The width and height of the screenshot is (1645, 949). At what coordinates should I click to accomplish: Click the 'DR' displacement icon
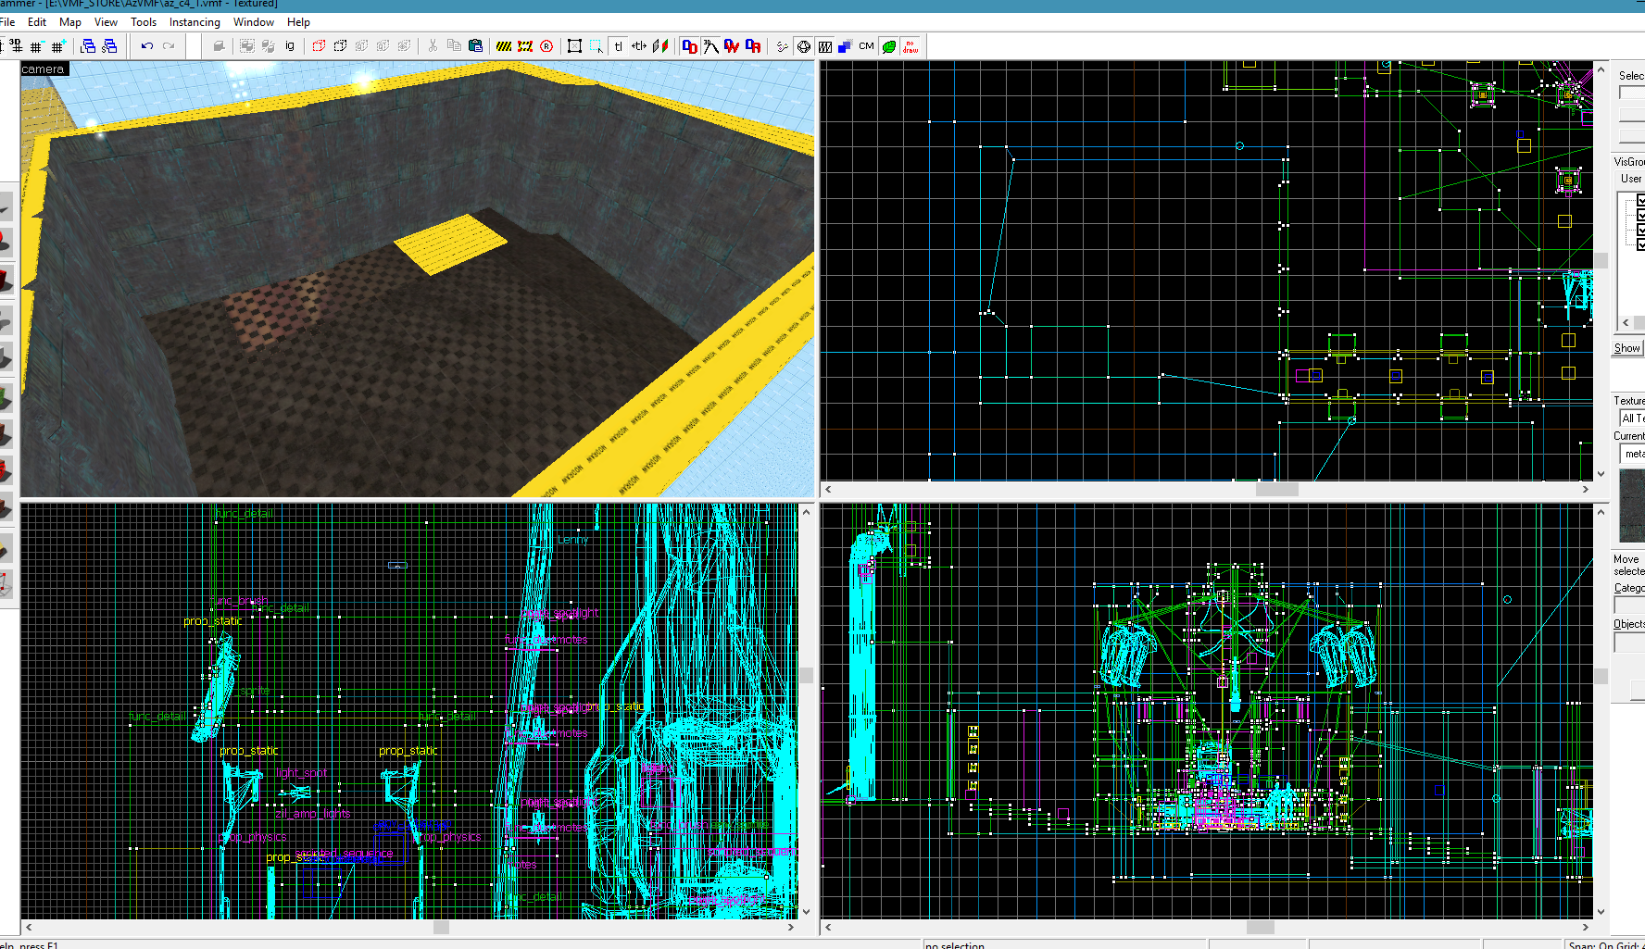[x=753, y=46]
